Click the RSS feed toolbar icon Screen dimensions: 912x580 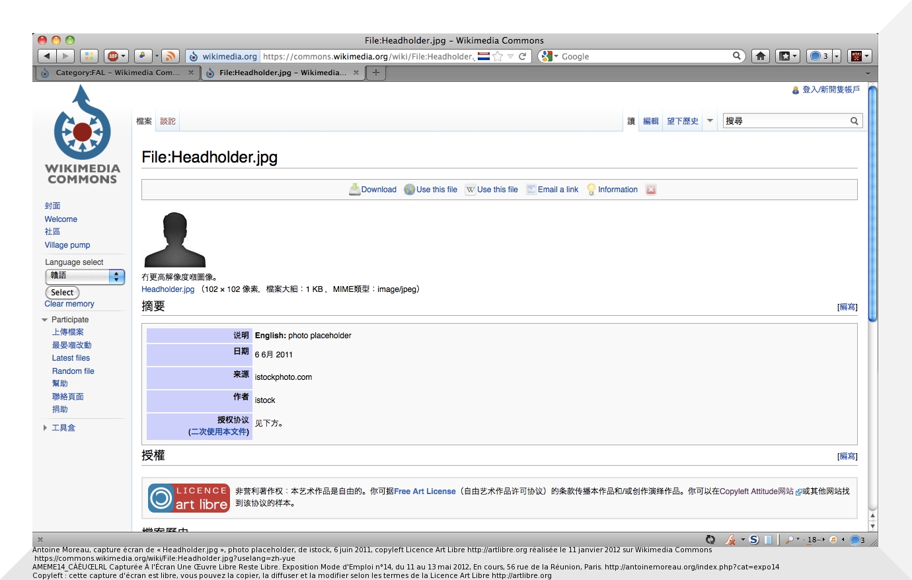(x=171, y=56)
